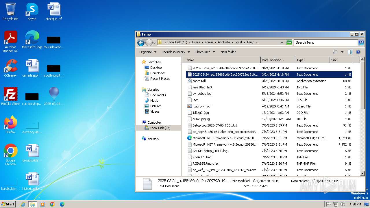The image size is (370, 208).
Task: Select Documents library
Action: coord(158,95)
